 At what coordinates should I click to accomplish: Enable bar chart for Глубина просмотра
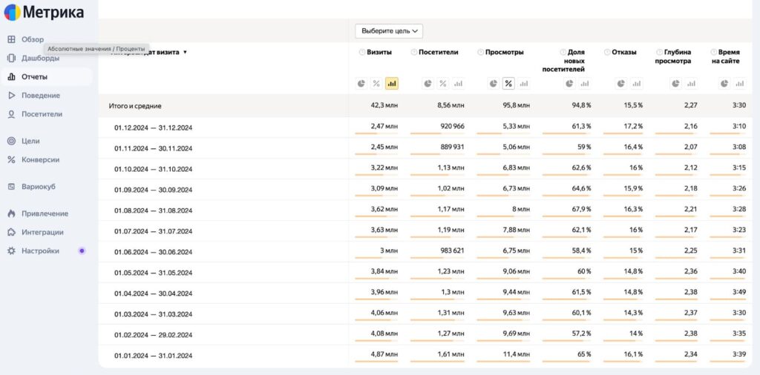[691, 84]
